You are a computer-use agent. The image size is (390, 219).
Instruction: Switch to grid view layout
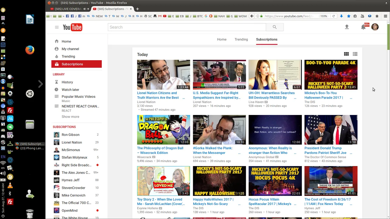coord(346,54)
